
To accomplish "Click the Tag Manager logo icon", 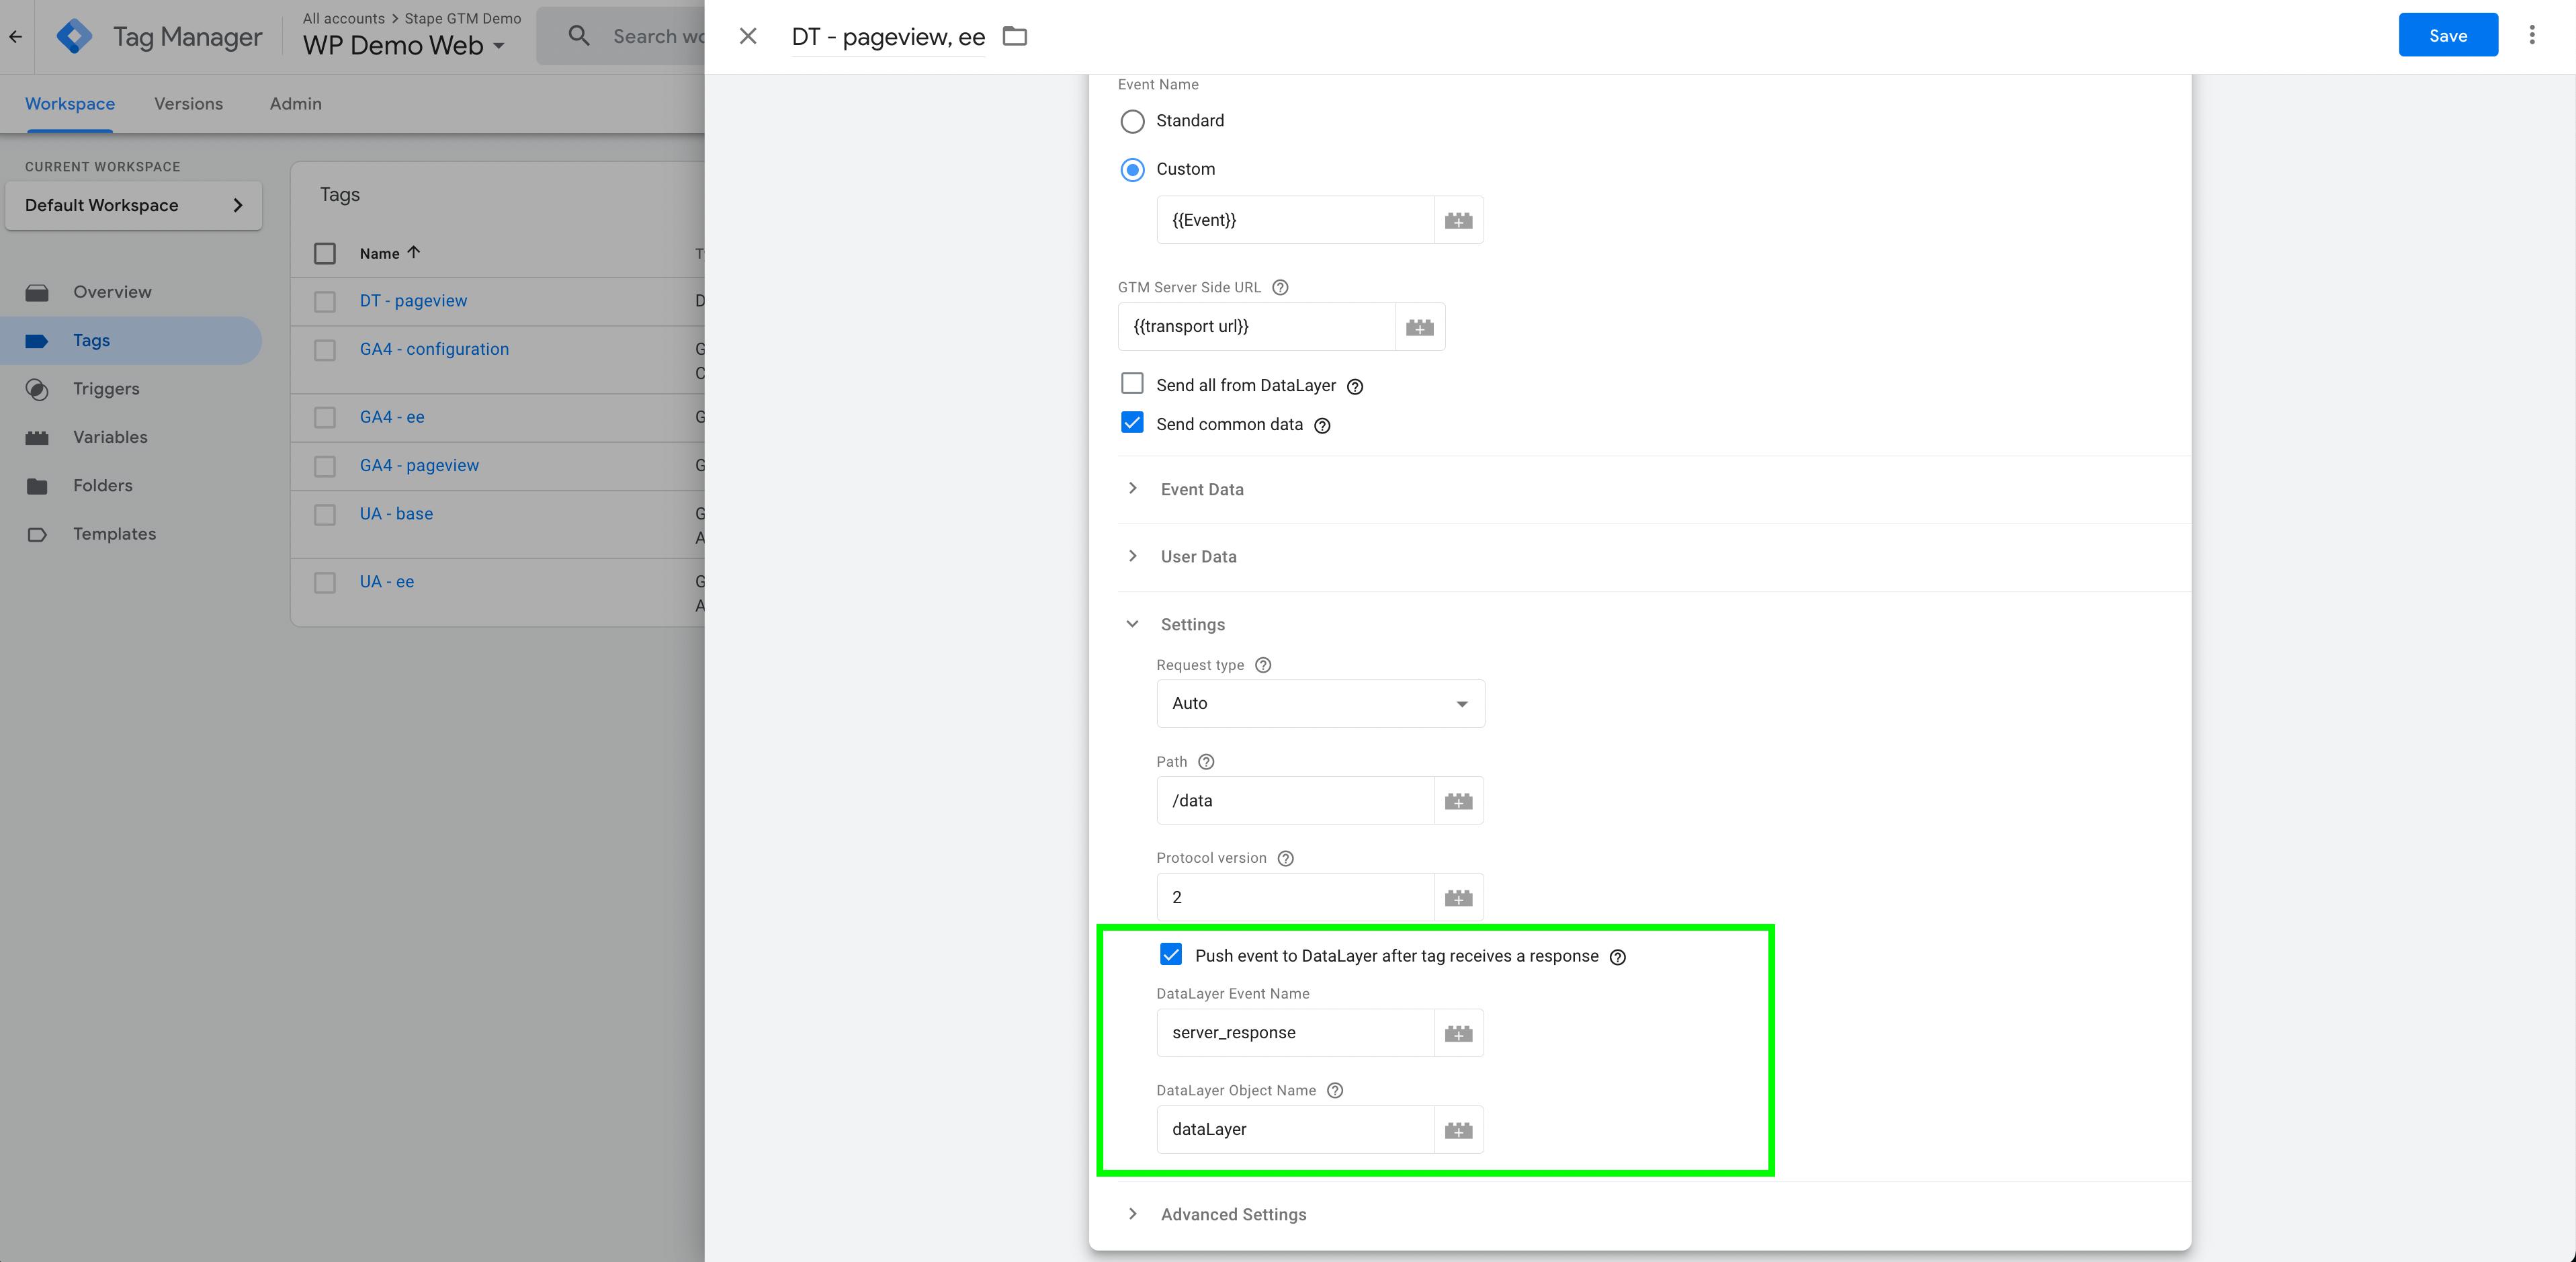I will (x=74, y=37).
